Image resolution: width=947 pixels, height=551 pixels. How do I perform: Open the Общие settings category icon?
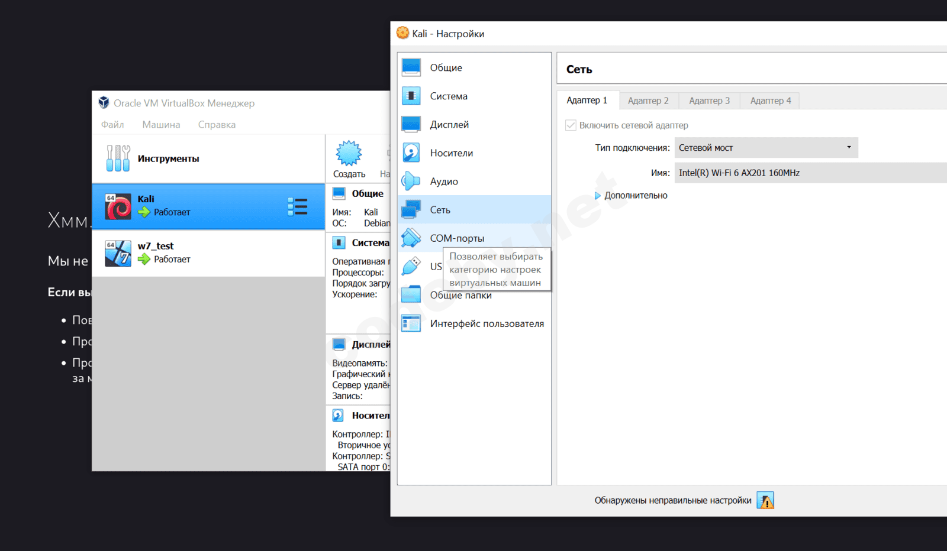point(411,67)
